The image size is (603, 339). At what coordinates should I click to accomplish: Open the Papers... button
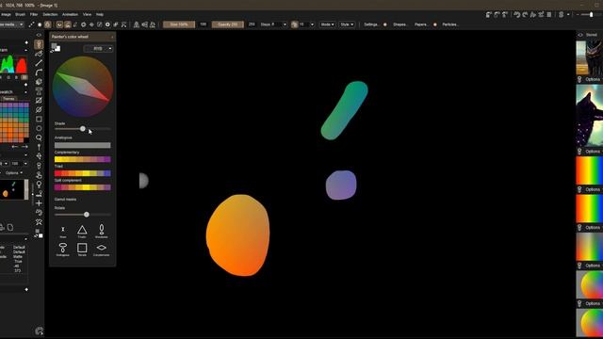(421, 24)
